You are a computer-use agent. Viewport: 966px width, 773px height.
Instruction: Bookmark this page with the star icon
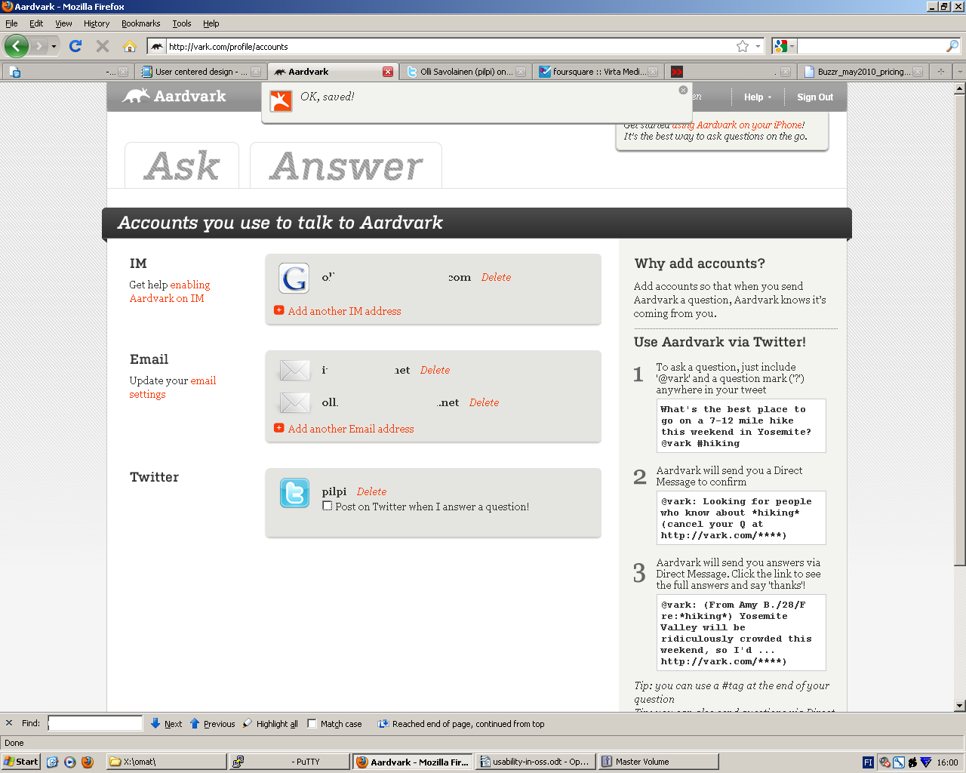tap(743, 46)
